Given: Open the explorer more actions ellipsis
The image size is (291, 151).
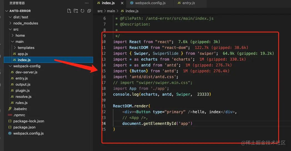Looking at the screenshot, I should click(87, 3).
